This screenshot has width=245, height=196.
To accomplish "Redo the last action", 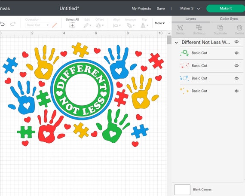I will tap(13, 24).
